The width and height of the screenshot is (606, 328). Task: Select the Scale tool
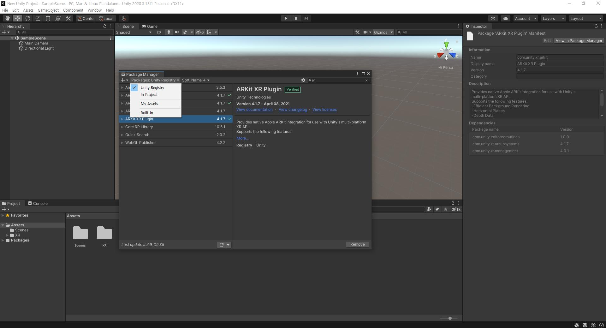[38, 18]
